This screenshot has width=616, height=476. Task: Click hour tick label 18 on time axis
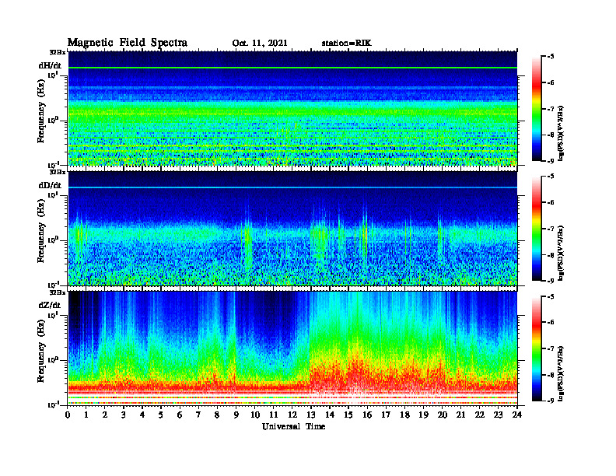click(x=404, y=415)
